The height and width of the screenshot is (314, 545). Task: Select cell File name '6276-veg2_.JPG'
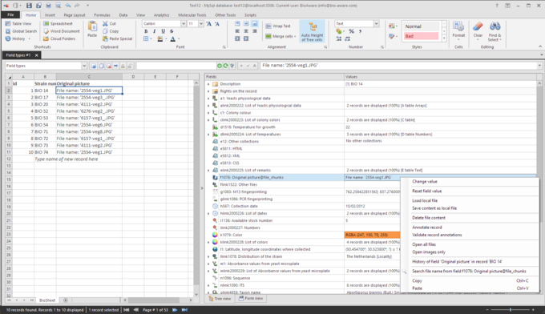89,111
